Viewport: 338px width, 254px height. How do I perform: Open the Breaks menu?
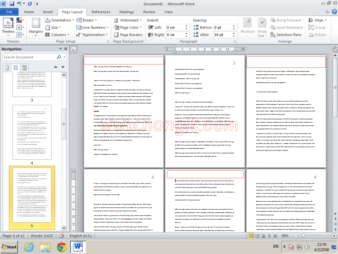tap(87, 20)
